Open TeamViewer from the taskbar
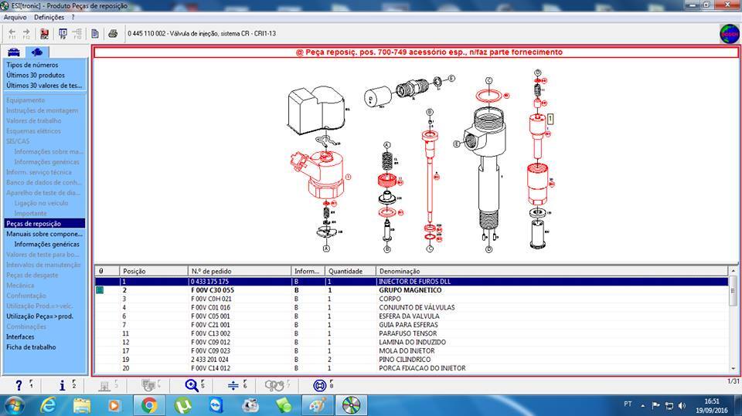 pyautogui.click(x=216, y=405)
